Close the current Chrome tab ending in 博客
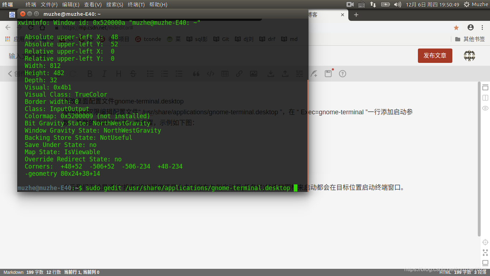The image size is (490, 276). coord(343,15)
